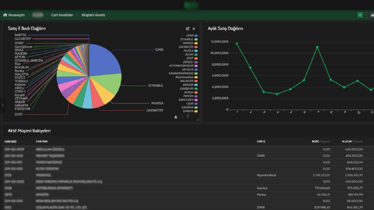This screenshot has height=210, width=374.
Task: Go to next legend page arrow
Action: point(188,116)
